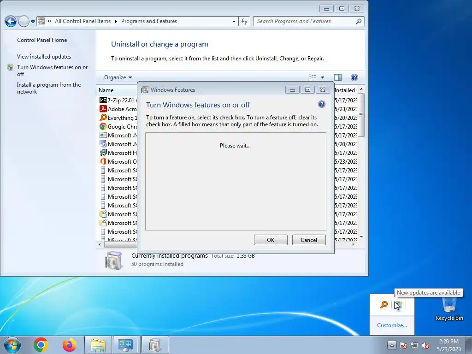Click the list scrollbar down arrow
The image size is (472, 354).
tap(361, 237)
